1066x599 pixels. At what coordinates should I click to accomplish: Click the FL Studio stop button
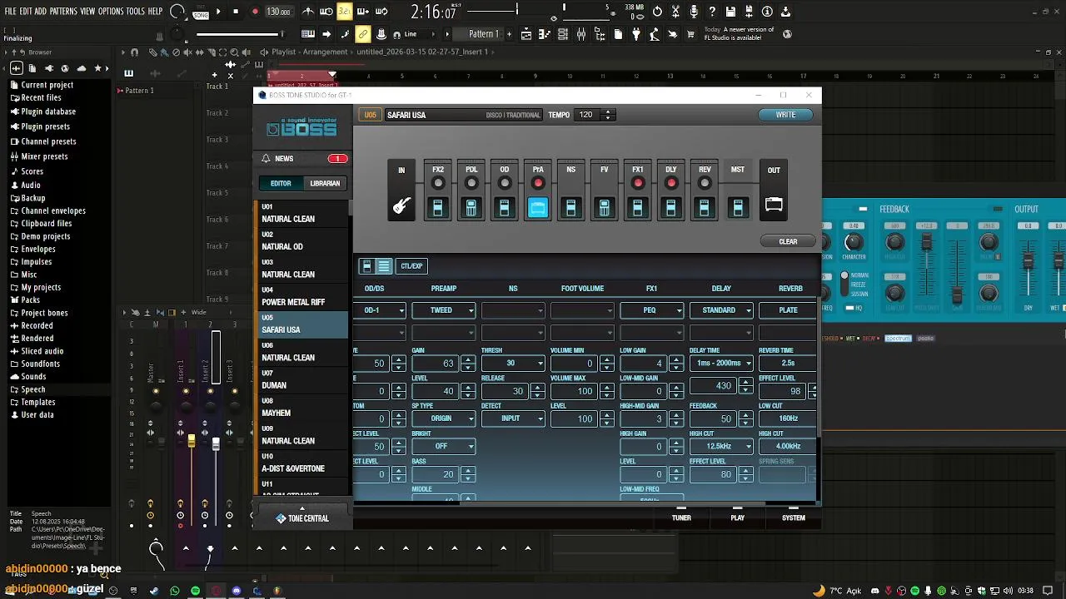tap(236, 12)
